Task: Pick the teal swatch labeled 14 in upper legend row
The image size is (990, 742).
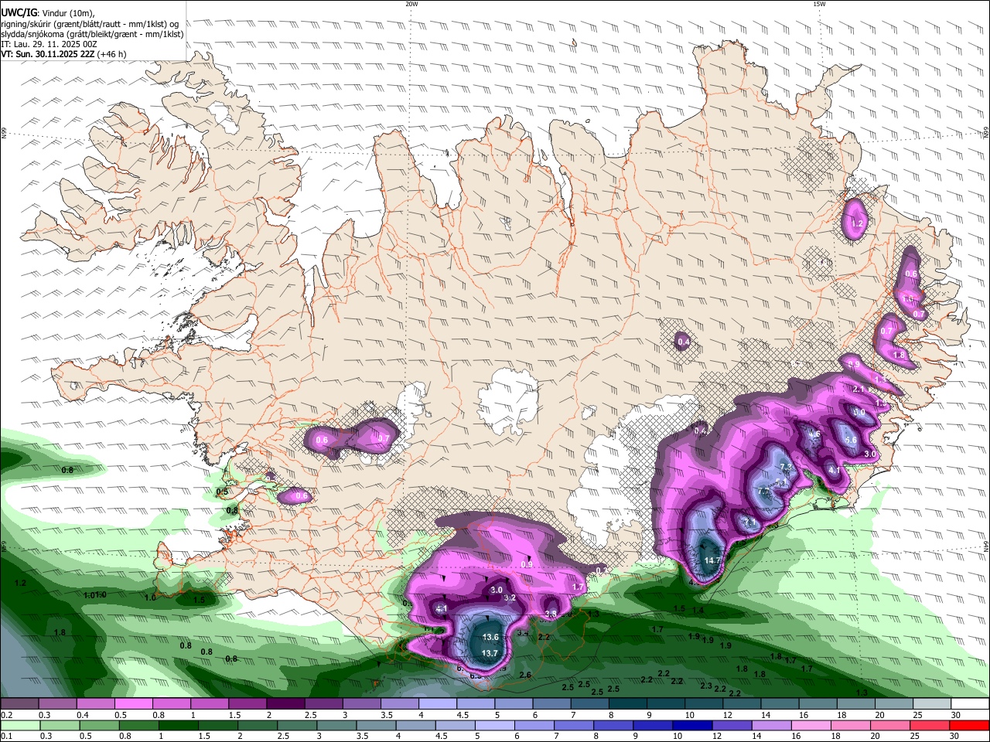Action: [780, 704]
